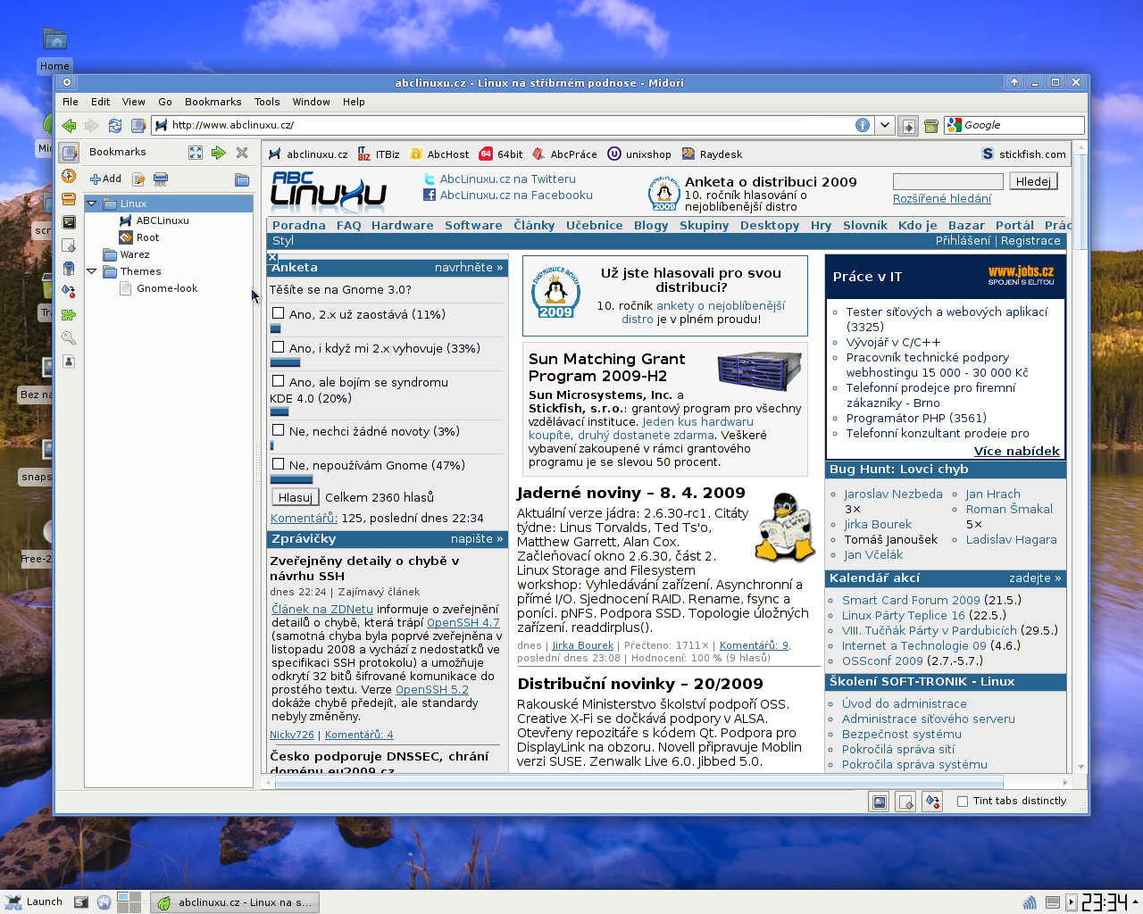Click the Google search engine icon
The image size is (1143, 914).
(955, 125)
